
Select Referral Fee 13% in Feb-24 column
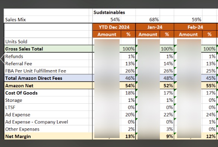point(211,64)
